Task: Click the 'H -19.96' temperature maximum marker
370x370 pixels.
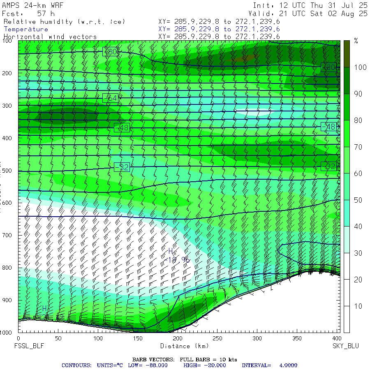Action: pyautogui.click(x=176, y=256)
